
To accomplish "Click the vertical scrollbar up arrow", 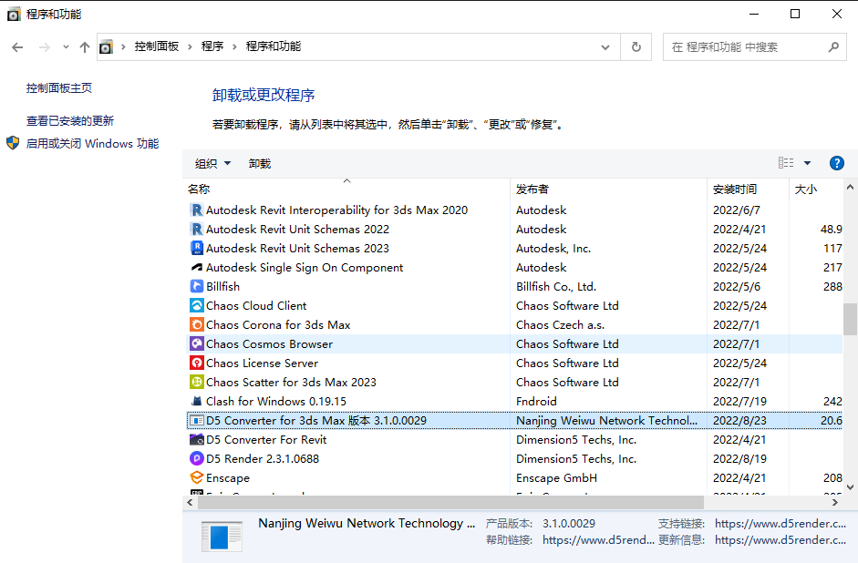I will (x=850, y=188).
